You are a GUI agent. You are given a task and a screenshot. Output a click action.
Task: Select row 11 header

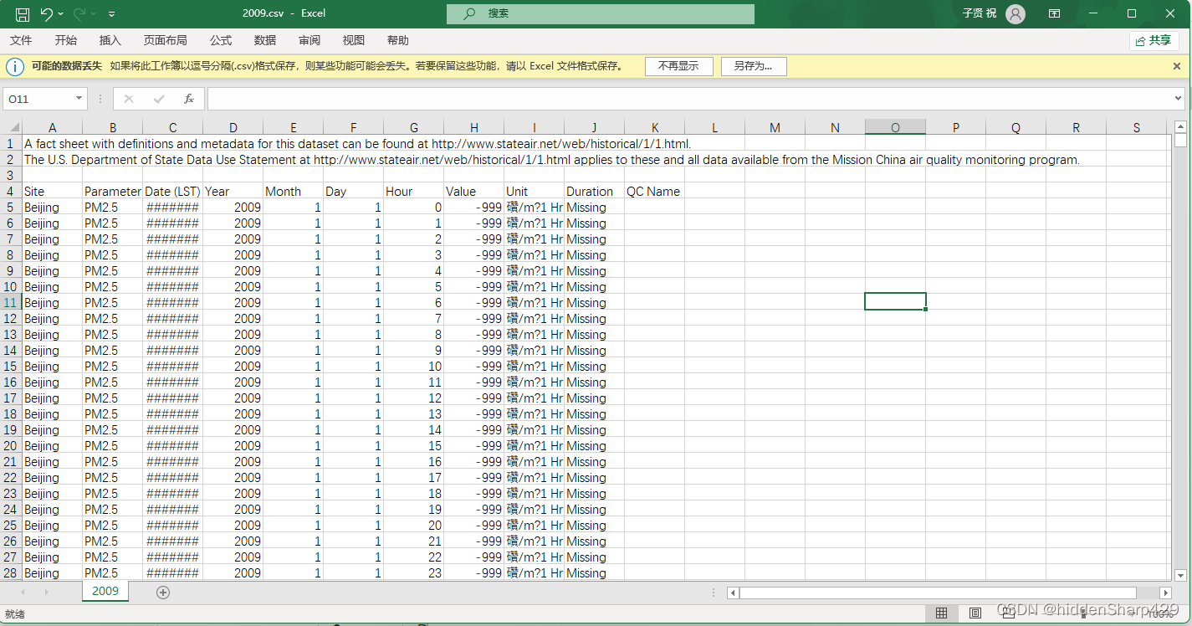pyautogui.click(x=11, y=303)
